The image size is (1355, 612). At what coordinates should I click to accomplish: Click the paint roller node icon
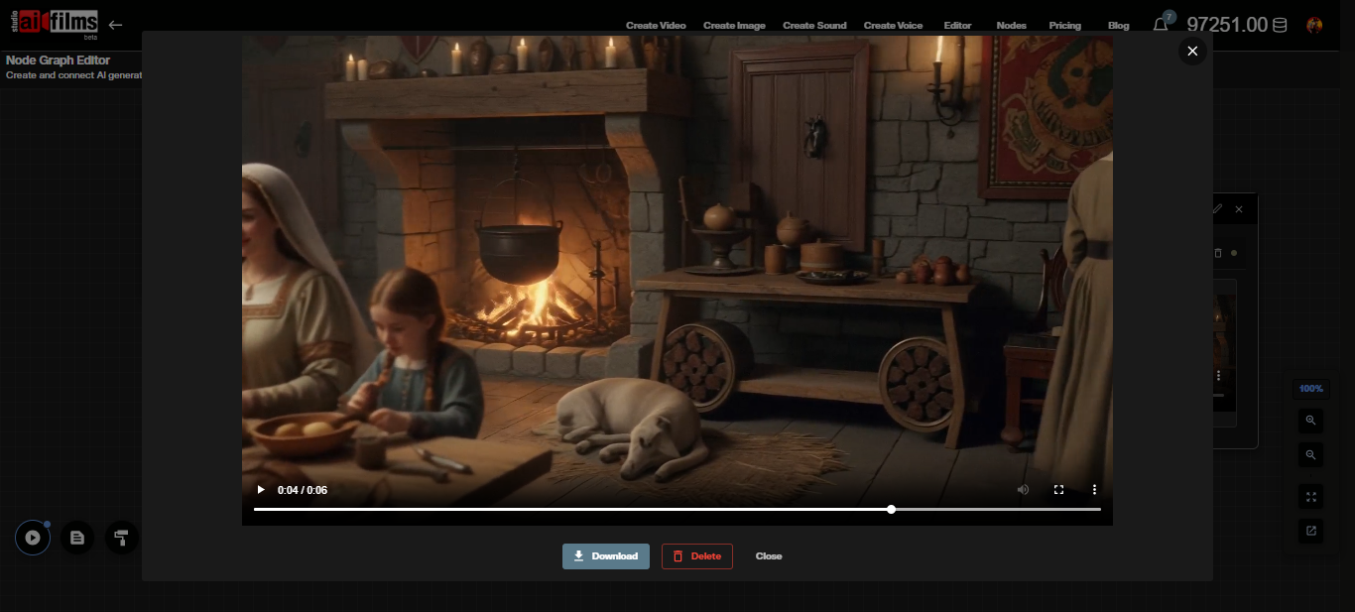click(120, 537)
